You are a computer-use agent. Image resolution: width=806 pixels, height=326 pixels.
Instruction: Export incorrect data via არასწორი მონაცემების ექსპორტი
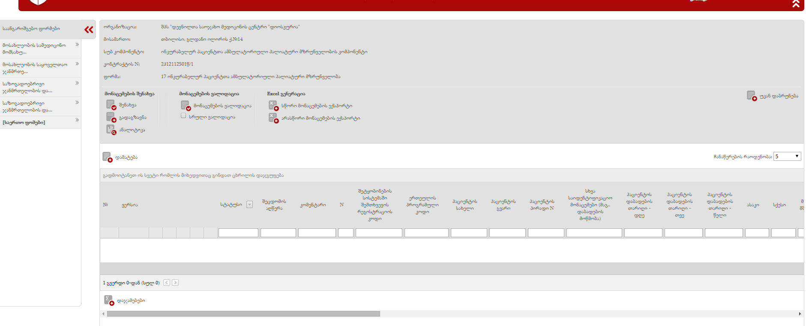click(x=273, y=118)
